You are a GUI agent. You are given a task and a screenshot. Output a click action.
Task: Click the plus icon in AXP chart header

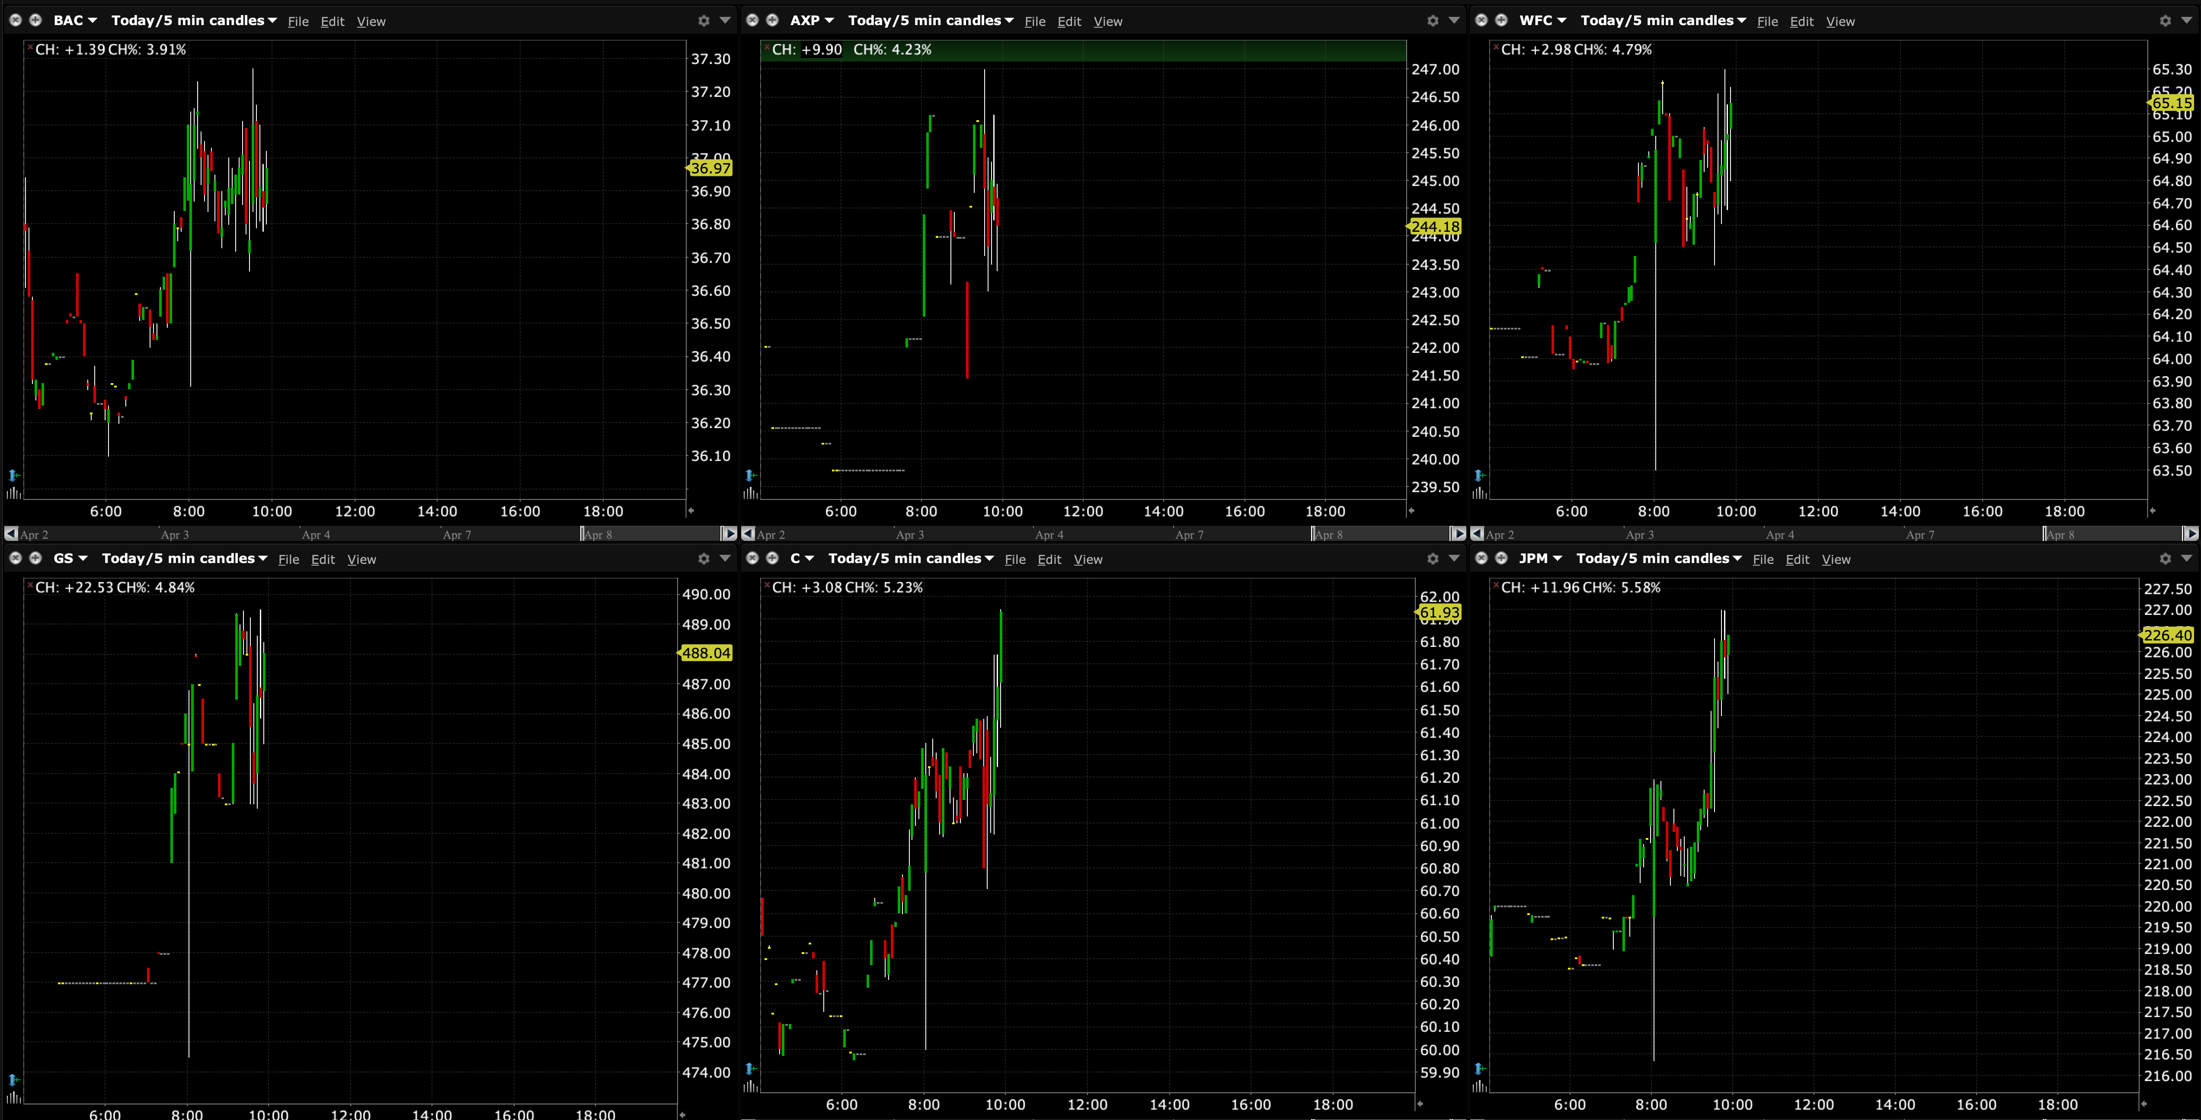tap(771, 20)
